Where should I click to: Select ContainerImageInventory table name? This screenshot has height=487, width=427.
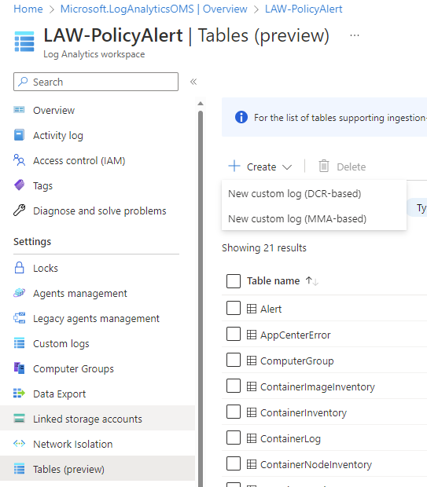tap(317, 386)
